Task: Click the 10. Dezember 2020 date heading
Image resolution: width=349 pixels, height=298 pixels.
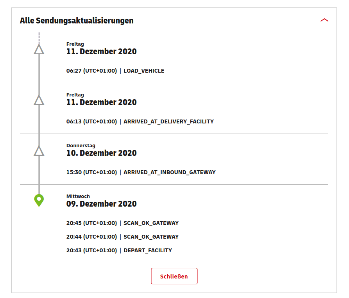Action: point(102,153)
